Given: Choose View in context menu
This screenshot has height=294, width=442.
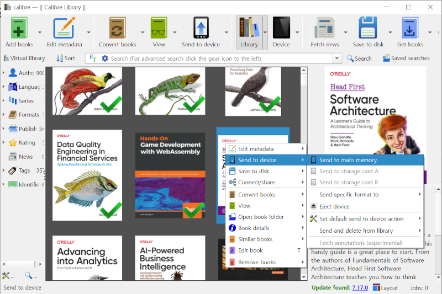Looking at the screenshot, I should coord(266,206).
